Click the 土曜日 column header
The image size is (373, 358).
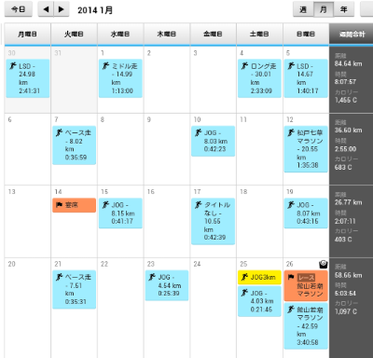(259, 34)
